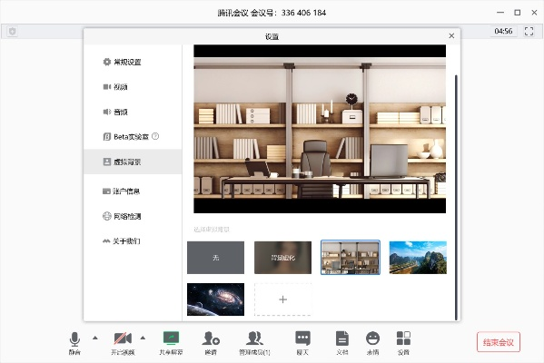Close the 设置 settings dialog
This screenshot has width=544, height=363.
(451, 35)
